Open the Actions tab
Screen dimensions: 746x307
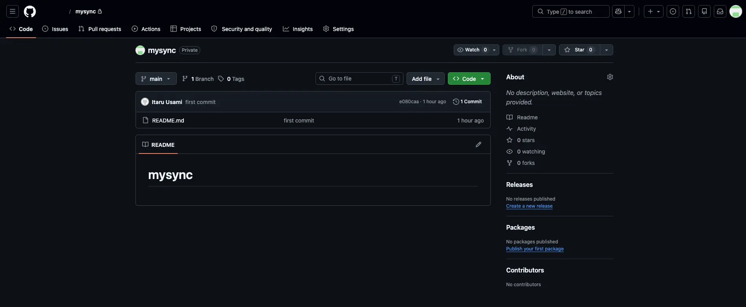[x=146, y=29]
